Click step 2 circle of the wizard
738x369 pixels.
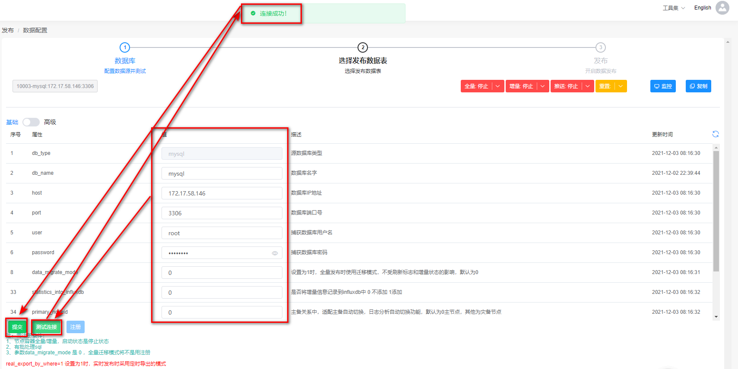pyautogui.click(x=363, y=47)
